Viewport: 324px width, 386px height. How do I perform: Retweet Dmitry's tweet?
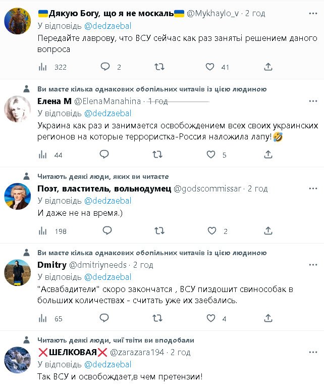coord(159,318)
